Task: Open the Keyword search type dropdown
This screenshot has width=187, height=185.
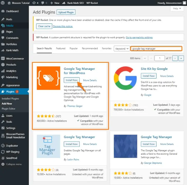Action: (122, 48)
